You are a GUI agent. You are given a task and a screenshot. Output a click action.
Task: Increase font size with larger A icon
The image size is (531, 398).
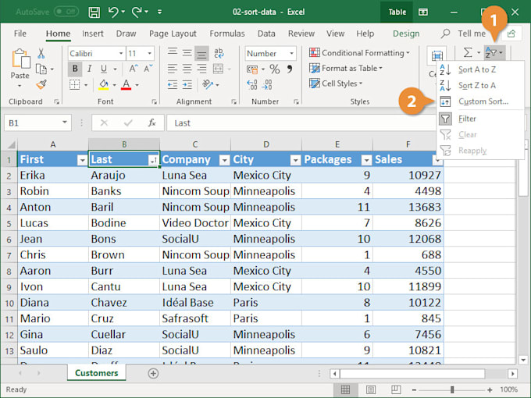point(134,69)
